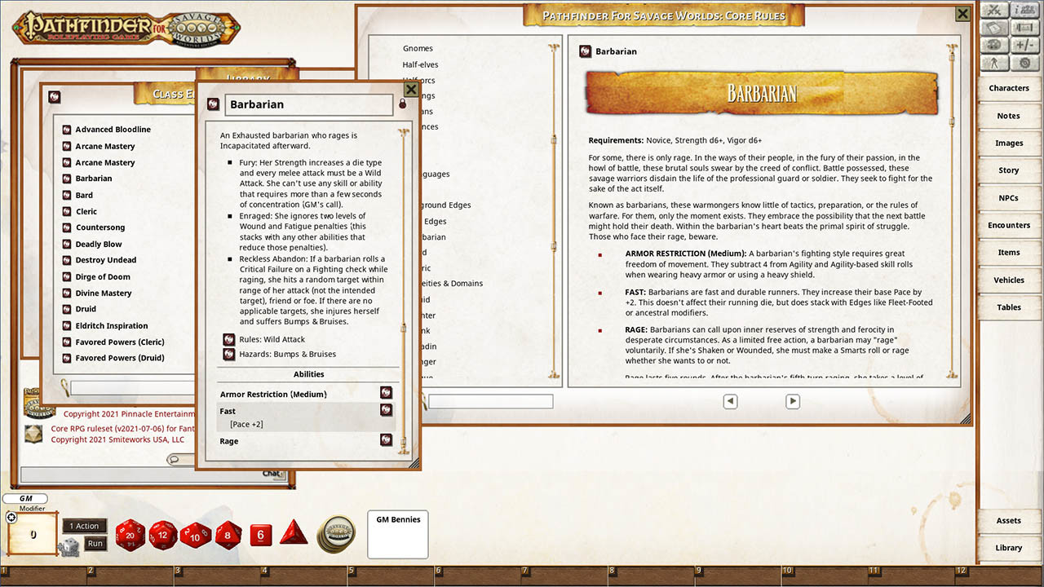Roll the red d4 die
This screenshot has height=587, width=1044.
click(x=293, y=535)
